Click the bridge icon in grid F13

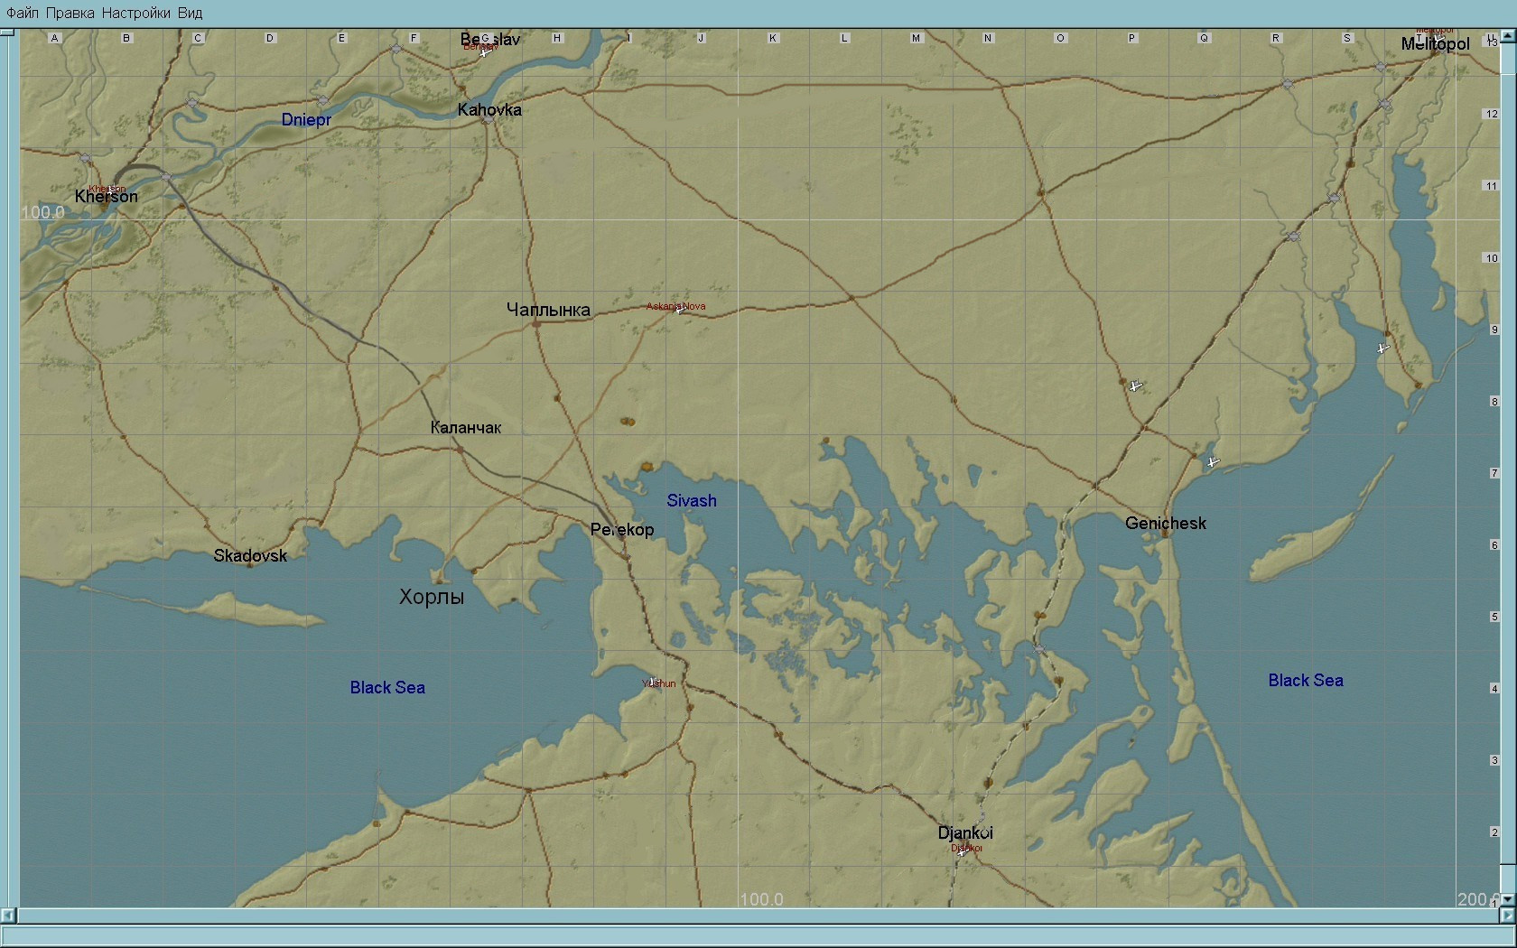[x=396, y=49]
